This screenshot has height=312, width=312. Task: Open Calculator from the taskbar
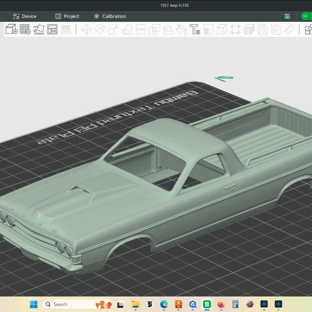[235, 304]
